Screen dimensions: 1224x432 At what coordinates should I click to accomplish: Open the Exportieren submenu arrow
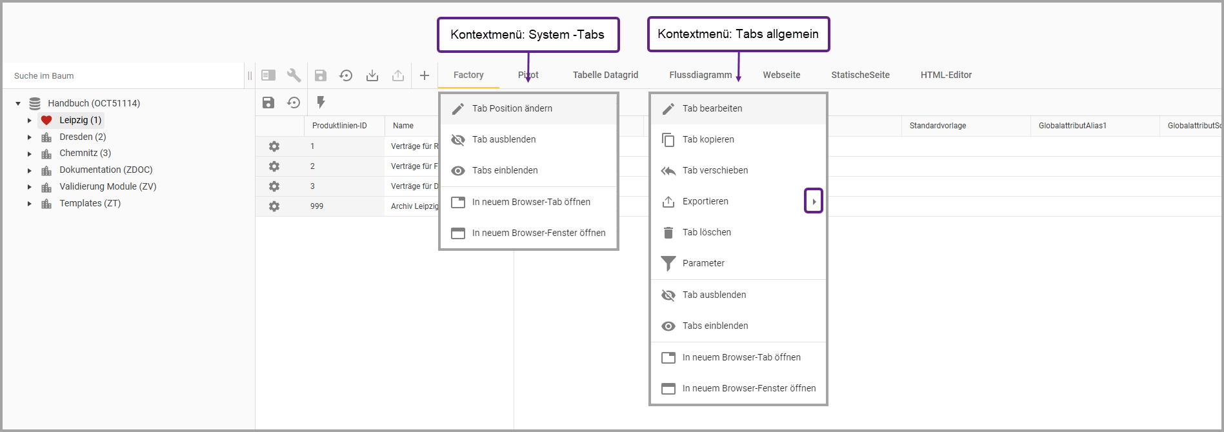tap(814, 201)
